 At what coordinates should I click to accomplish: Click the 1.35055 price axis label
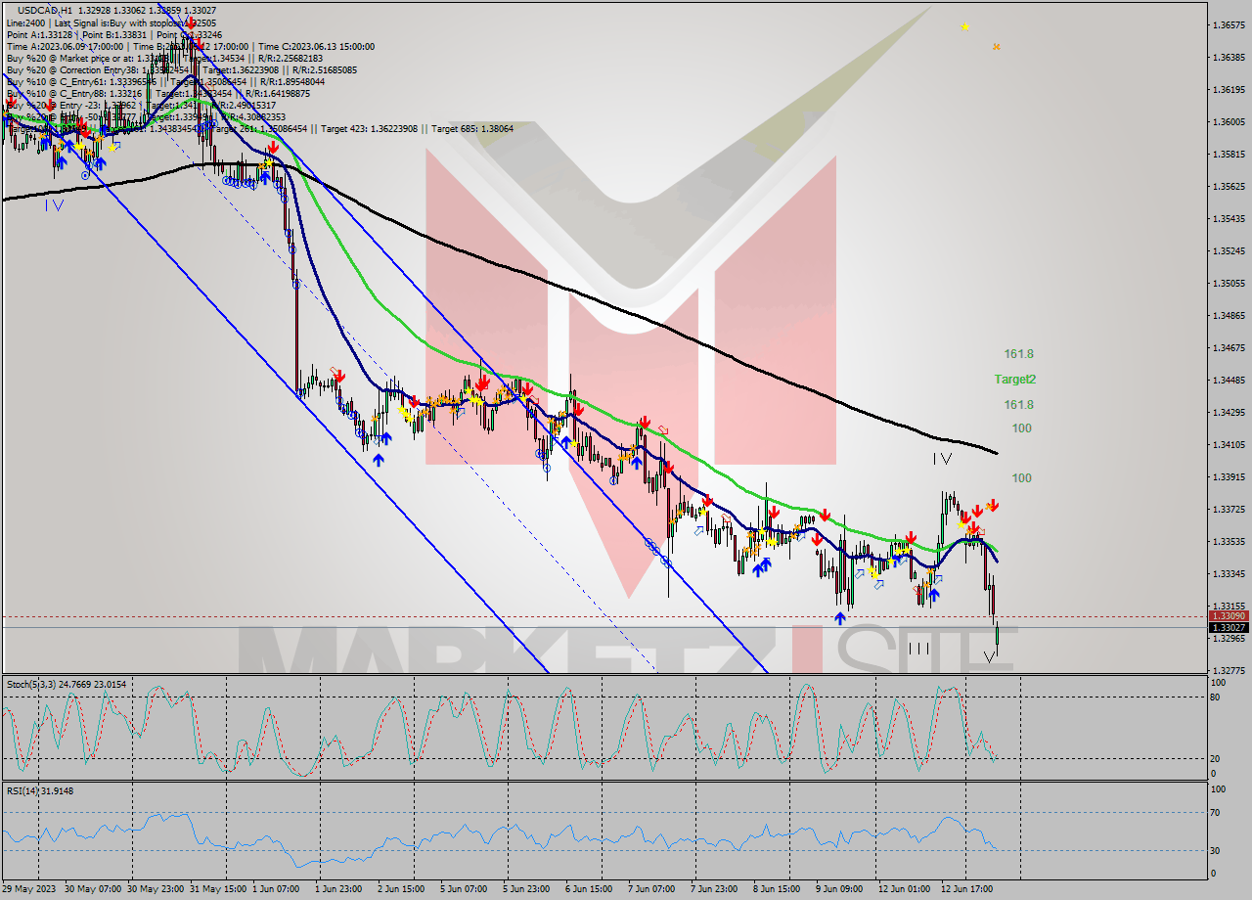tap(1228, 284)
